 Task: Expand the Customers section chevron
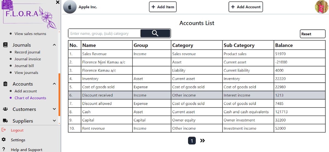54,109
